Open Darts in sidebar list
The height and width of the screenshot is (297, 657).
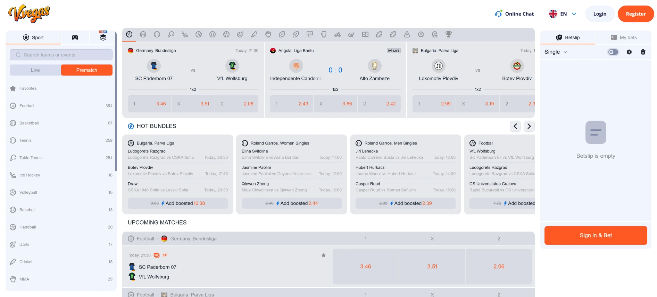(61, 244)
